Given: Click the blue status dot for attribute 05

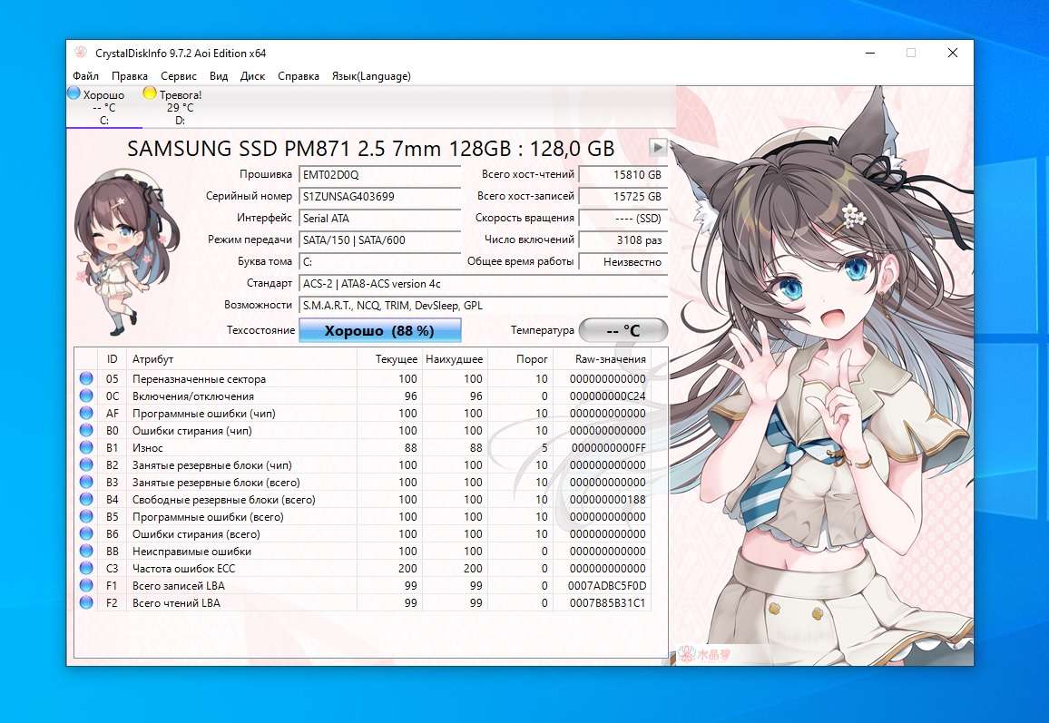Looking at the screenshot, I should (x=86, y=379).
